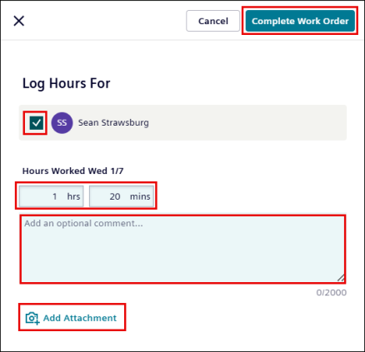Click the comment box resize handle
Image resolution: width=365 pixels, height=352 pixels.
[x=341, y=278]
